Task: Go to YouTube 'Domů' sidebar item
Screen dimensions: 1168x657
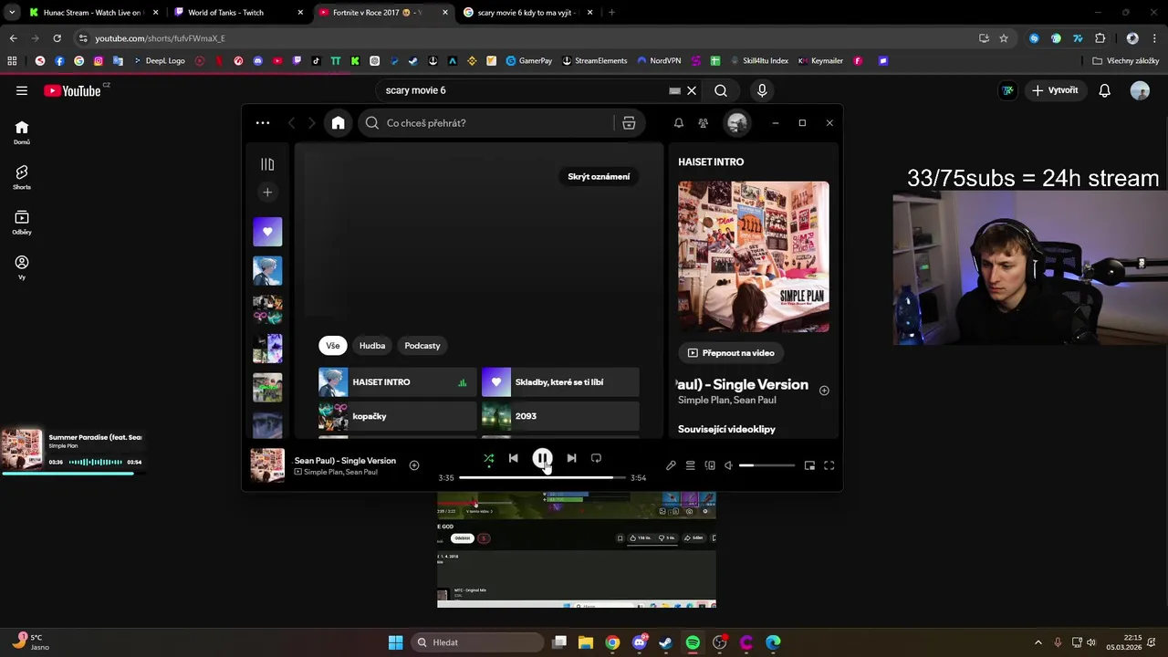Action: tap(22, 132)
